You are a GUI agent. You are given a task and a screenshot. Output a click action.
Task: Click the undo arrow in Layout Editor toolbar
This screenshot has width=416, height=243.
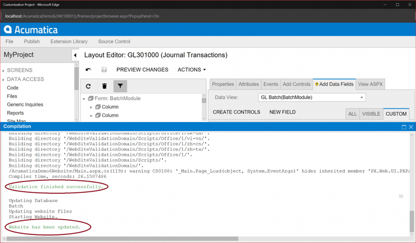click(x=88, y=70)
